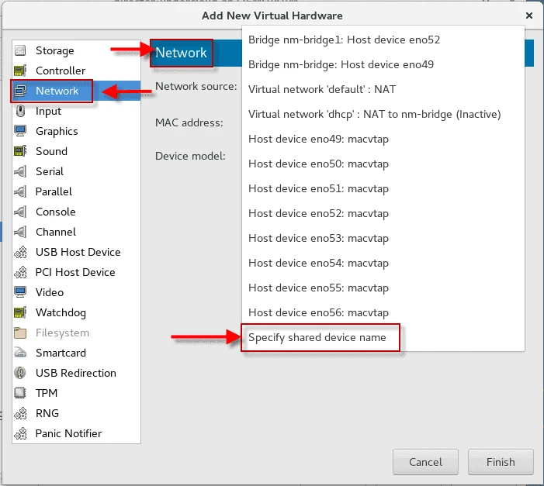Select USB Redirection entry

pyautogui.click(x=76, y=373)
